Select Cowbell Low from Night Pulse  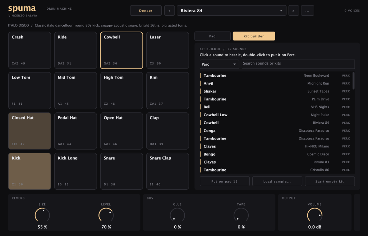(276, 115)
